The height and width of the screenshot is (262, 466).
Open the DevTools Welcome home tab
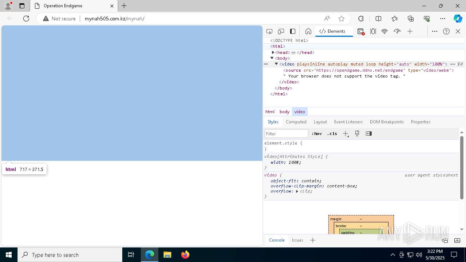coord(308,31)
